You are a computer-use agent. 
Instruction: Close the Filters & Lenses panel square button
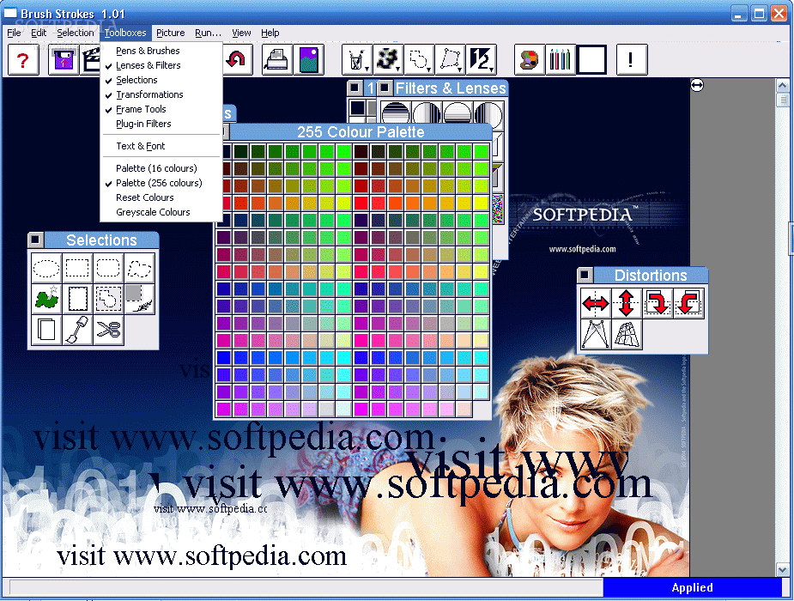(385, 88)
